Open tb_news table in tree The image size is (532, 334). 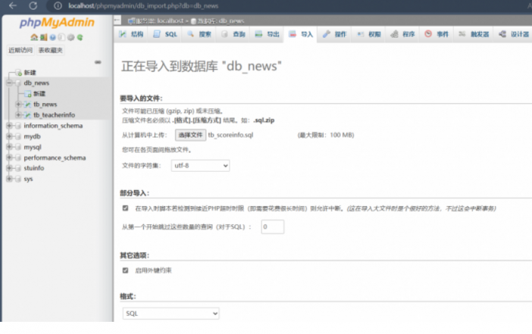point(45,105)
